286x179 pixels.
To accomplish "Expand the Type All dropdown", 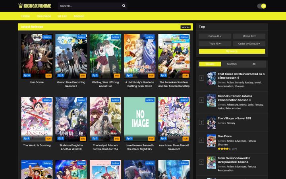I will point(215,44).
